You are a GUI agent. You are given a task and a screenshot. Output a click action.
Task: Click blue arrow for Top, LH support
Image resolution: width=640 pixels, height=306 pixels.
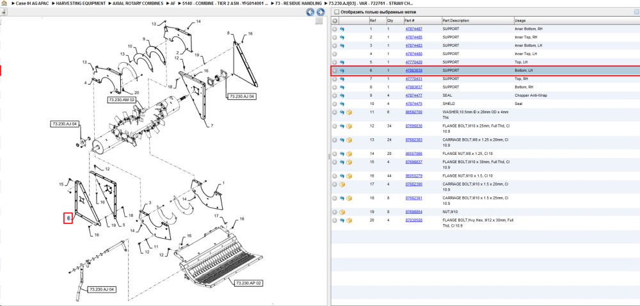(342, 62)
